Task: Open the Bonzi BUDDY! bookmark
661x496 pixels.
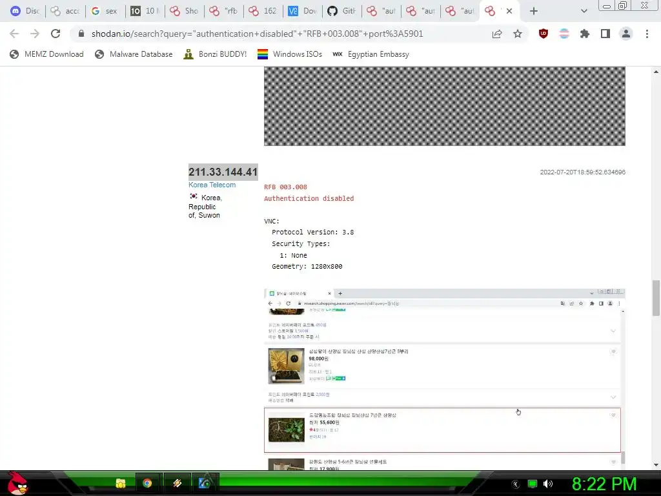Action: (215, 54)
